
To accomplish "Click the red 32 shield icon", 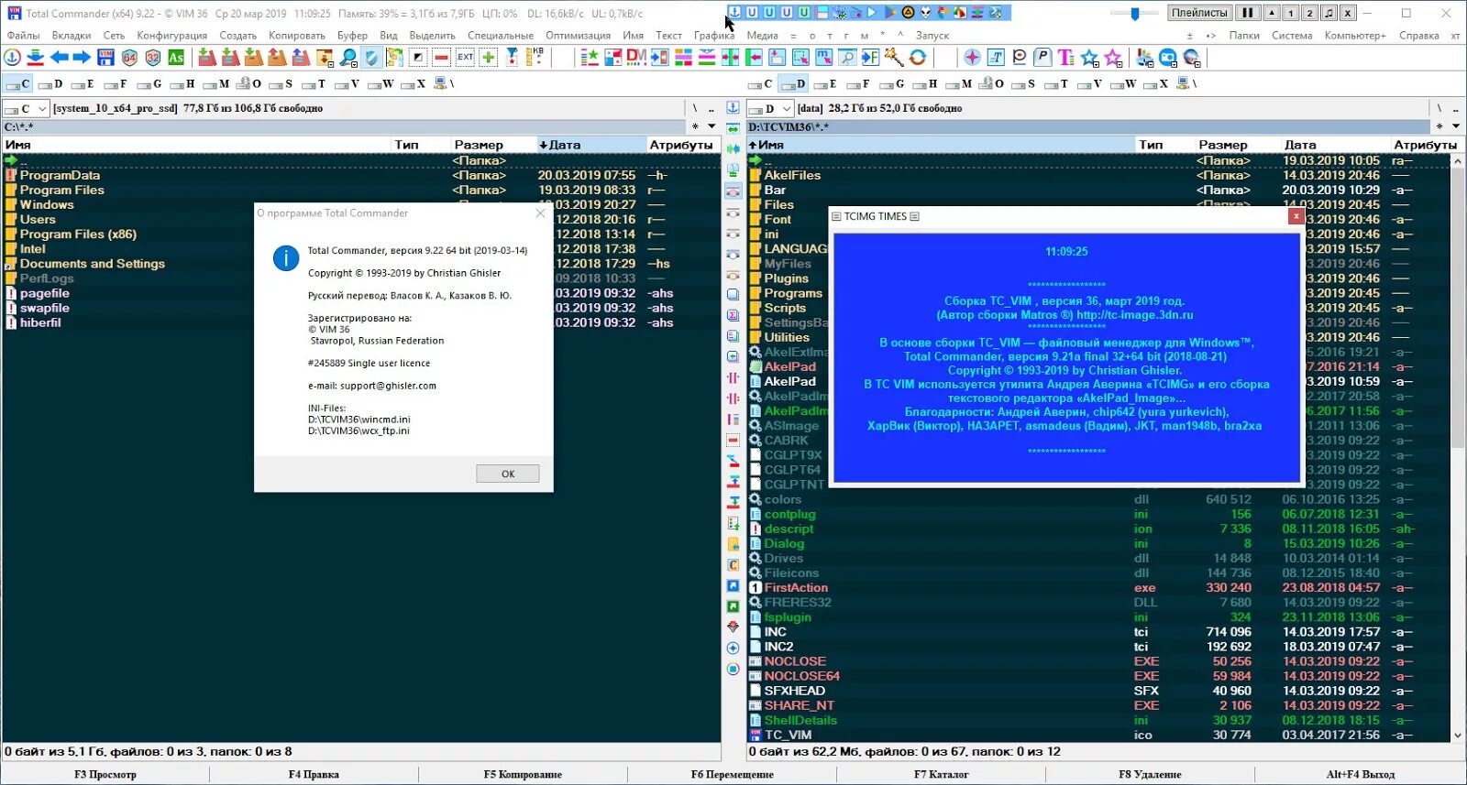I will [x=152, y=58].
